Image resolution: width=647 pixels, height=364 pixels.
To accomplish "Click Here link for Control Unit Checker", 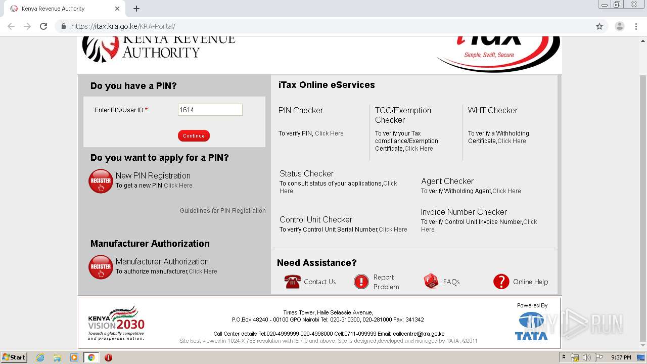I will click(393, 230).
